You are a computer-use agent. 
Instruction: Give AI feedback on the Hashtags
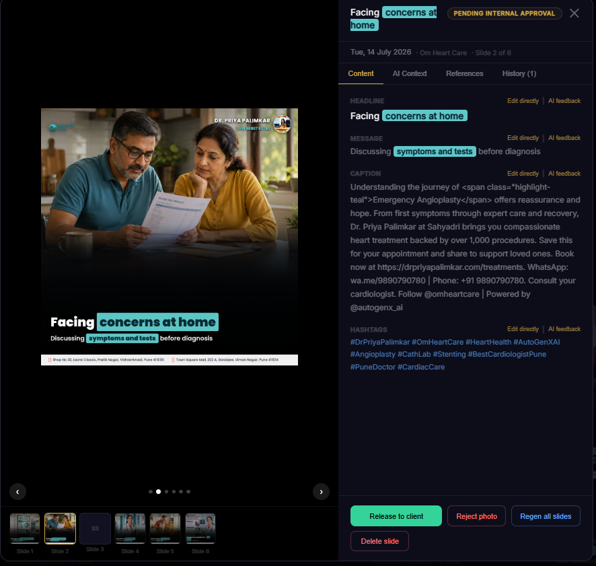564,329
